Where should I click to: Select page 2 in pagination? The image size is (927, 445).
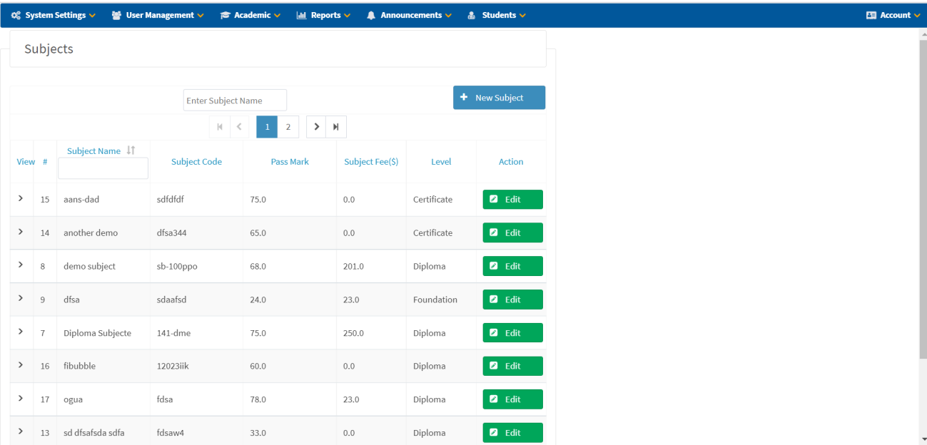[288, 127]
